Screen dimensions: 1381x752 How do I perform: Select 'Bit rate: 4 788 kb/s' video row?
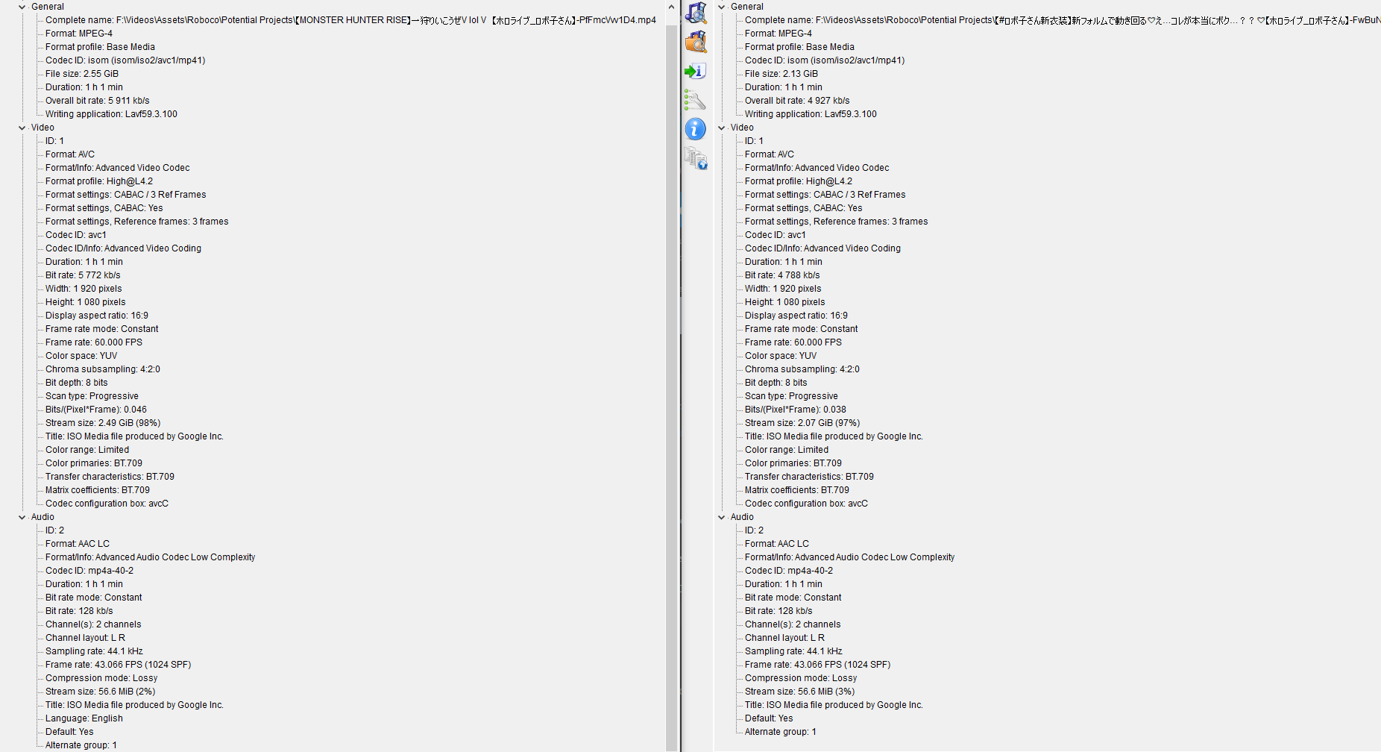coord(782,275)
